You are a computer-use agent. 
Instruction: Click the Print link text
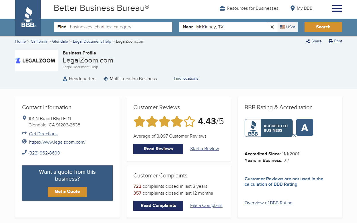tap(338, 41)
